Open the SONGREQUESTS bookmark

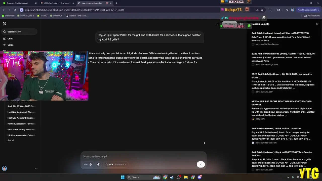(26, 16)
